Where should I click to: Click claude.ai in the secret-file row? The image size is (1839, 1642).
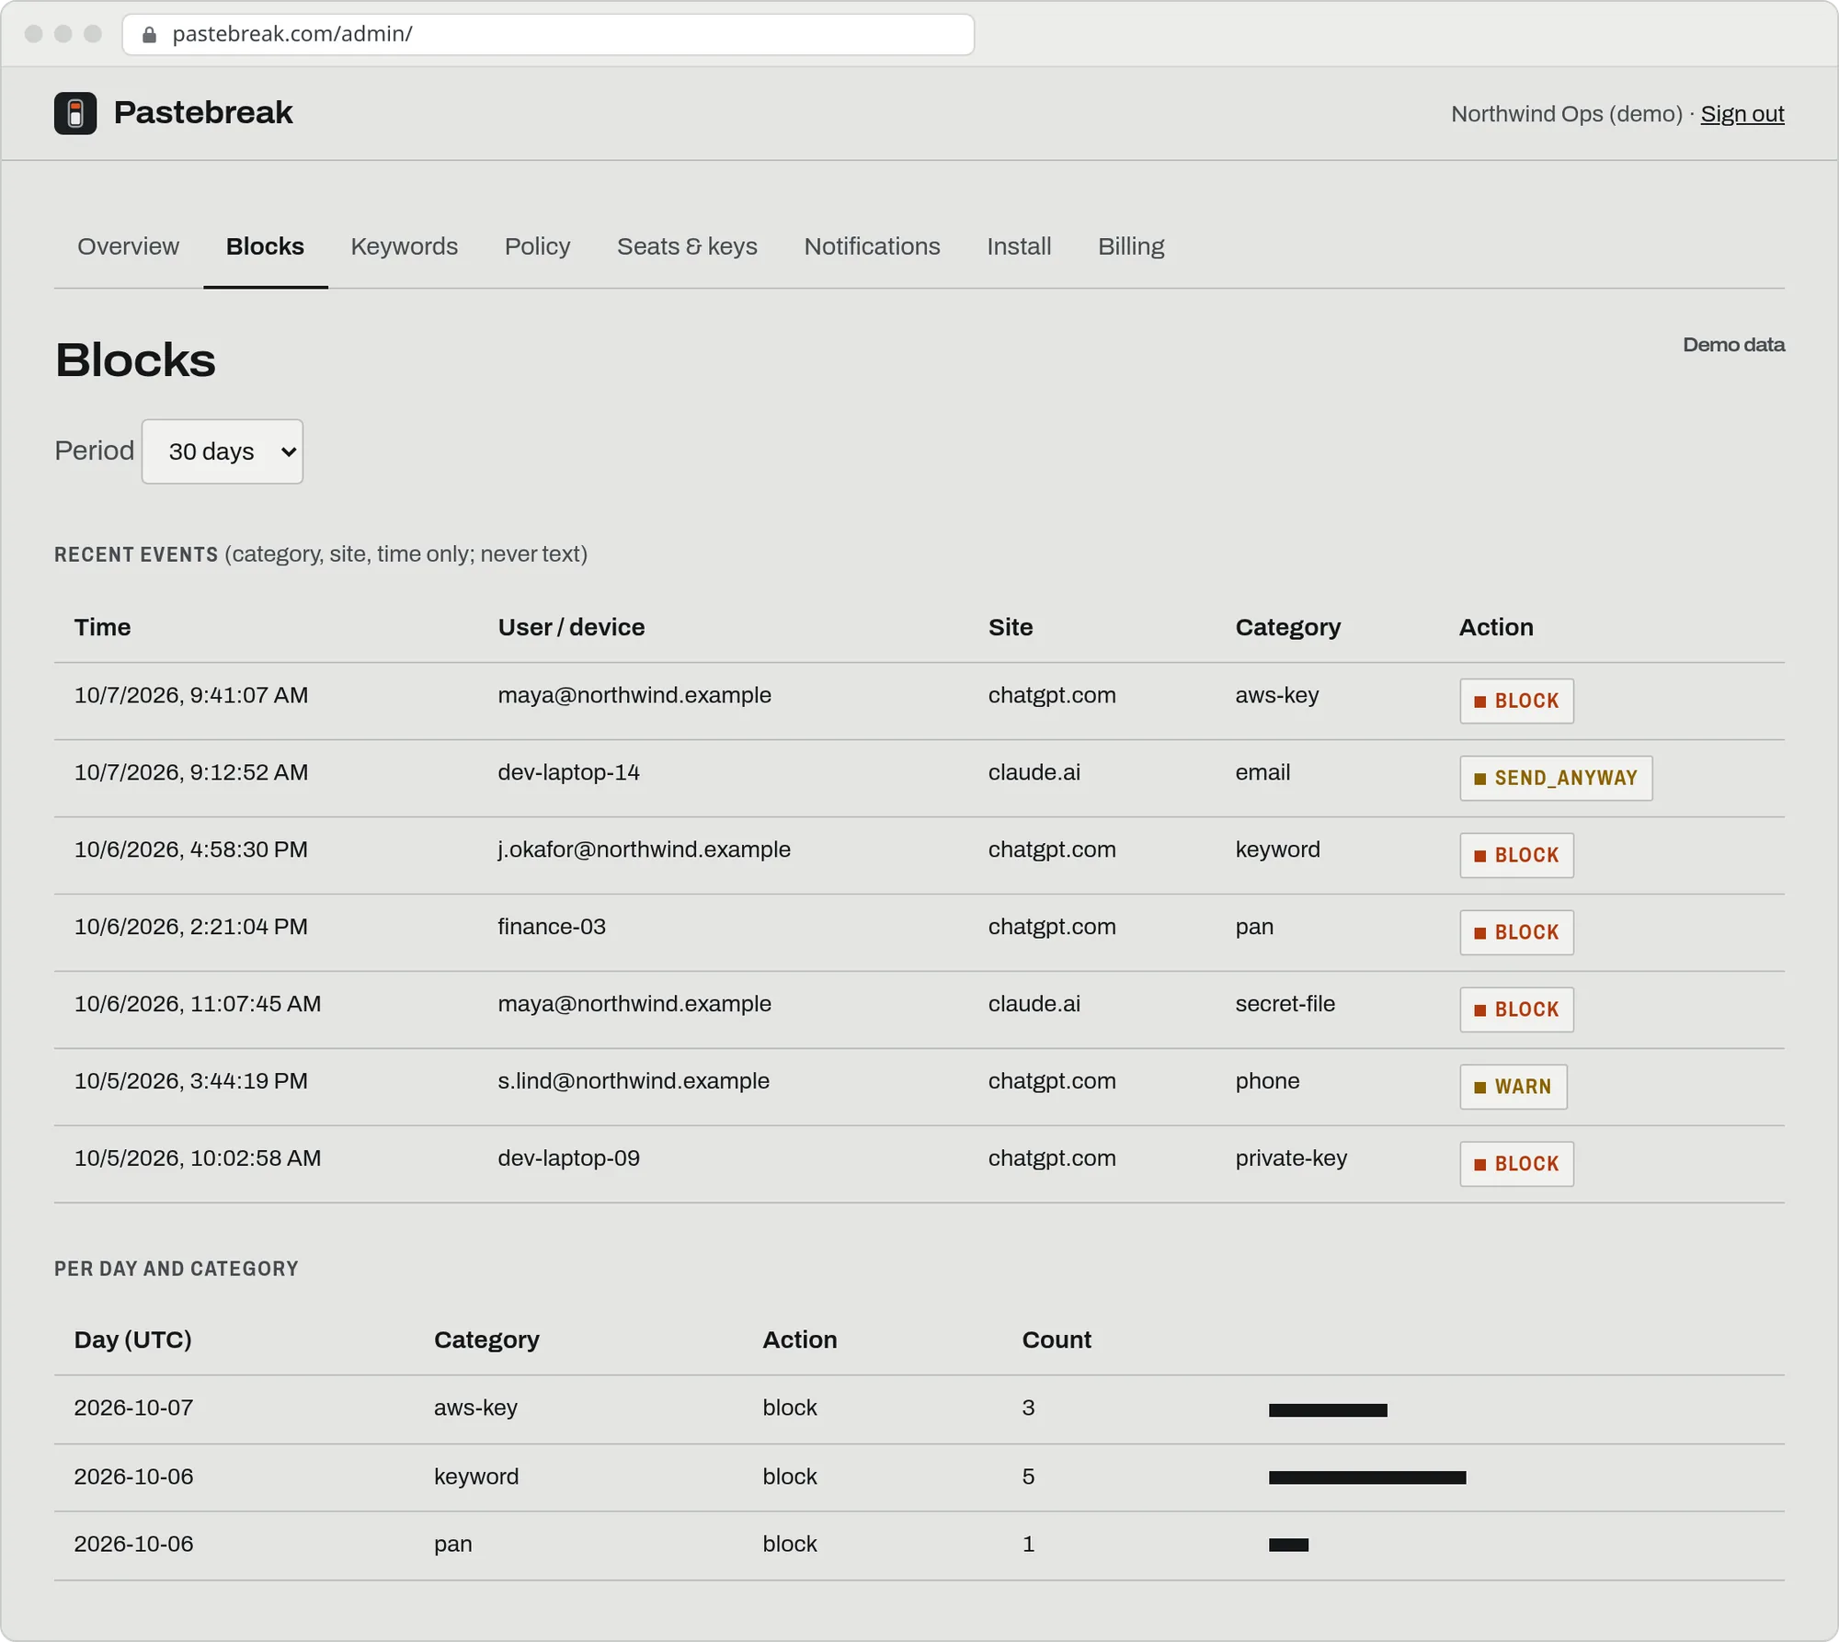pos(1034,1004)
